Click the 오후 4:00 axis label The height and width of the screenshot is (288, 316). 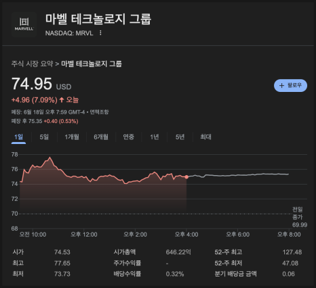186,235
